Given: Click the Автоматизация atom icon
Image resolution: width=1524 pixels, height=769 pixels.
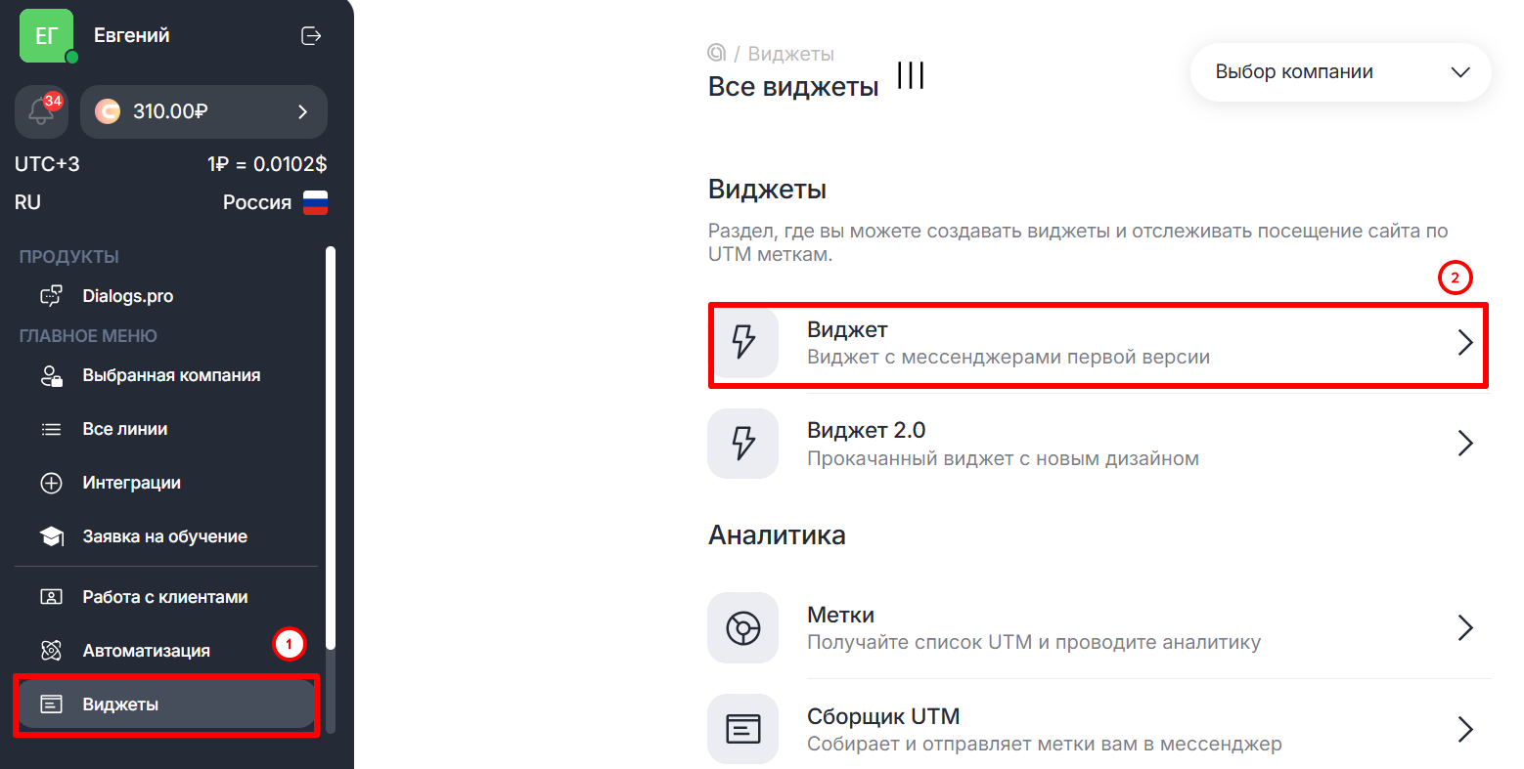Looking at the screenshot, I should tap(51, 651).
